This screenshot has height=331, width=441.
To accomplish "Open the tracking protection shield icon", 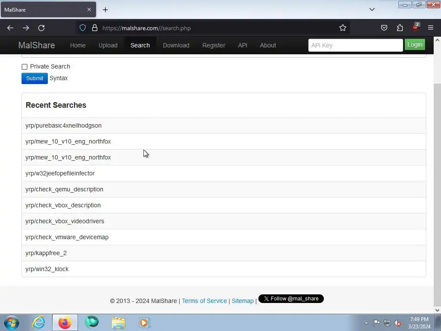I will pos(83,28).
